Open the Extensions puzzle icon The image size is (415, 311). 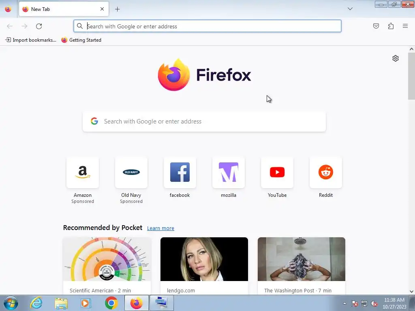click(391, 26)
